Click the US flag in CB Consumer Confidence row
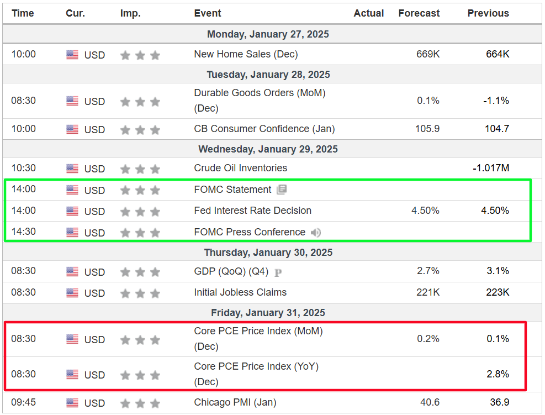This screenshot has height=415, width=545. 72,129
